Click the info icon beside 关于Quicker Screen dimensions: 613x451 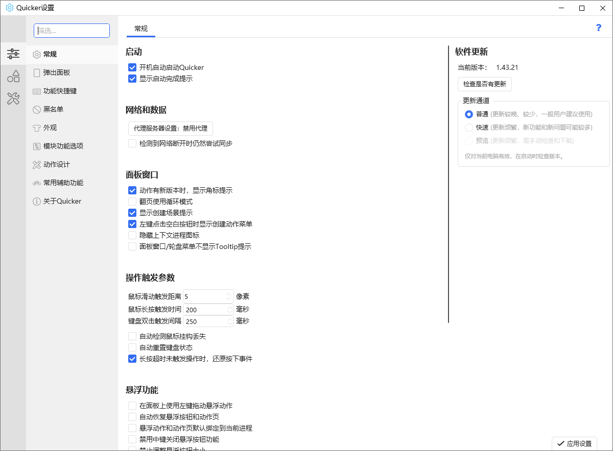37,202
